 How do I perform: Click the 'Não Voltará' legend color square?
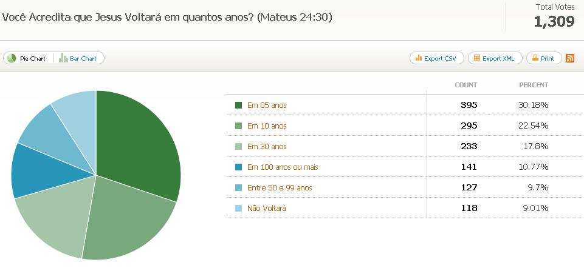pyautogui.click(x=238, y=209)
